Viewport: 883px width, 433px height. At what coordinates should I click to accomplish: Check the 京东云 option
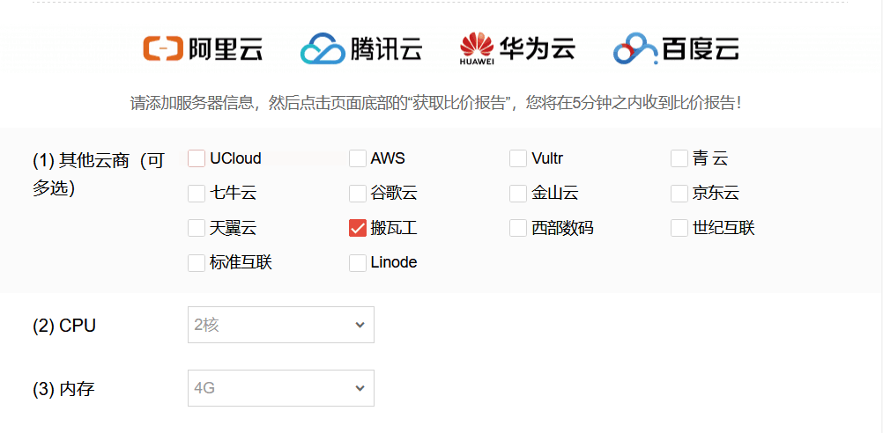pos(679,194)
